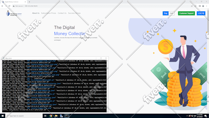Switch language to Heb

pyautogui.click(x=172, y=13)
